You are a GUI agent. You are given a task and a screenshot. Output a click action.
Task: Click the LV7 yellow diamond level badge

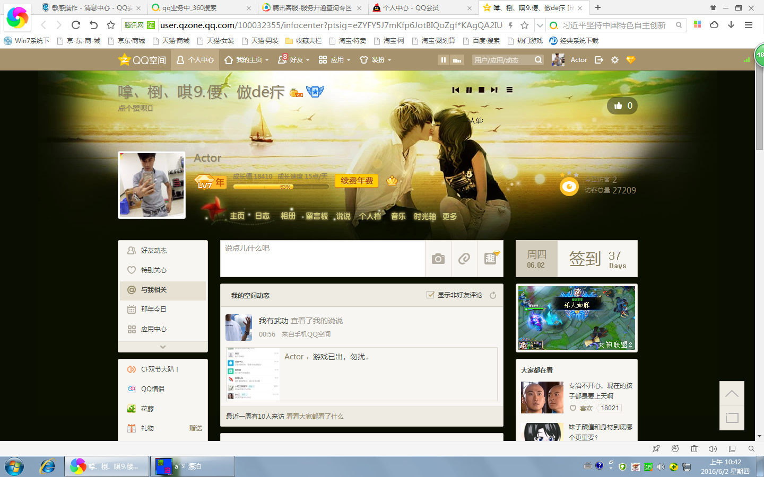coord(205,182)
